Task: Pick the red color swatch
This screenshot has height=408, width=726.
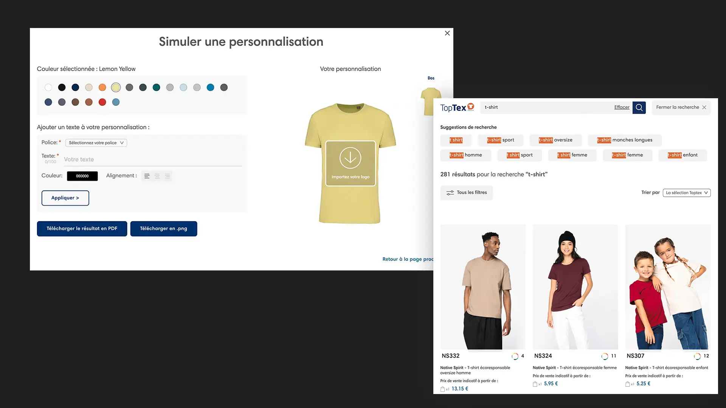Action: point(102,102)
